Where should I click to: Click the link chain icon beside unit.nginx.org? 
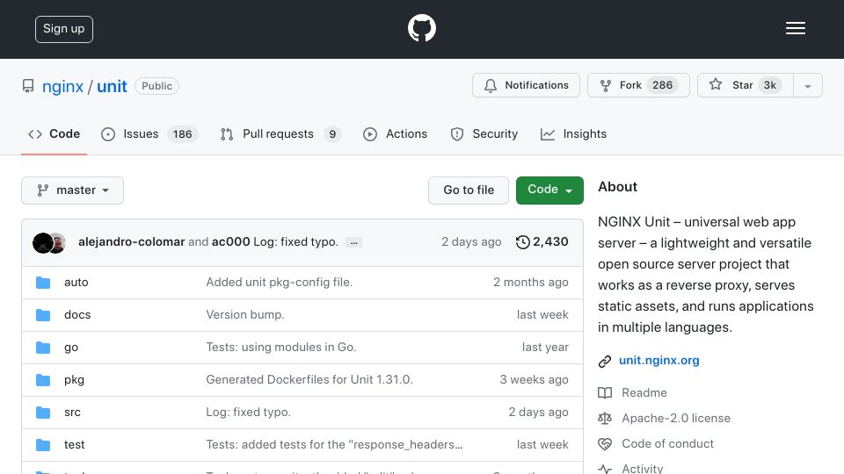605,361
